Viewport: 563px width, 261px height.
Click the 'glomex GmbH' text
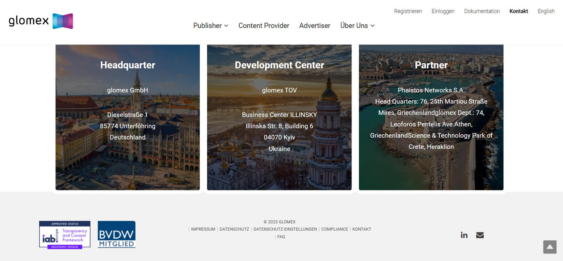(x=128, y=90)
